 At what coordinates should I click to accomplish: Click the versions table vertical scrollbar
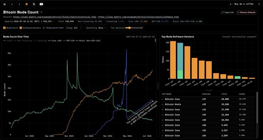[257, 107]
